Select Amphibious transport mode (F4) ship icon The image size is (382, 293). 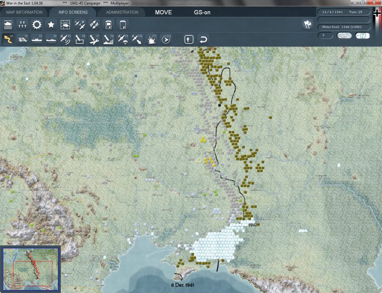click(51, 39)
